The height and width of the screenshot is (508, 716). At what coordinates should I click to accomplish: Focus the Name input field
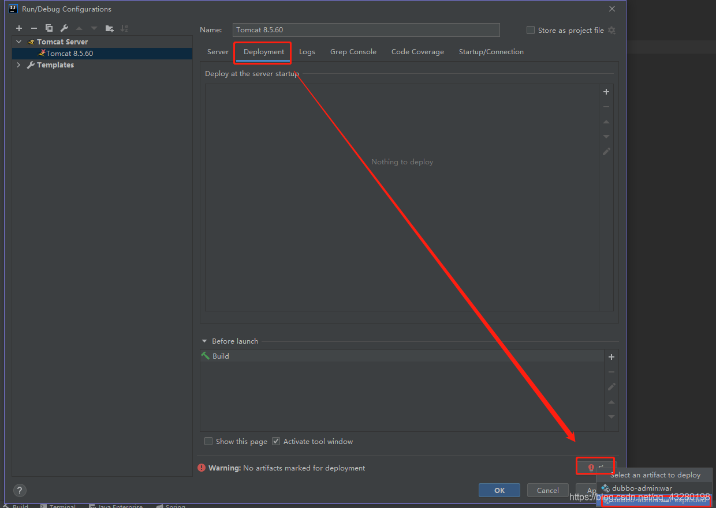point(367,30)
